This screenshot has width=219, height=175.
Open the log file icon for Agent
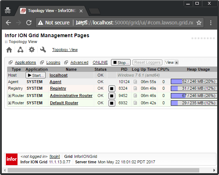pyautogui.click(x=135, y=82)
